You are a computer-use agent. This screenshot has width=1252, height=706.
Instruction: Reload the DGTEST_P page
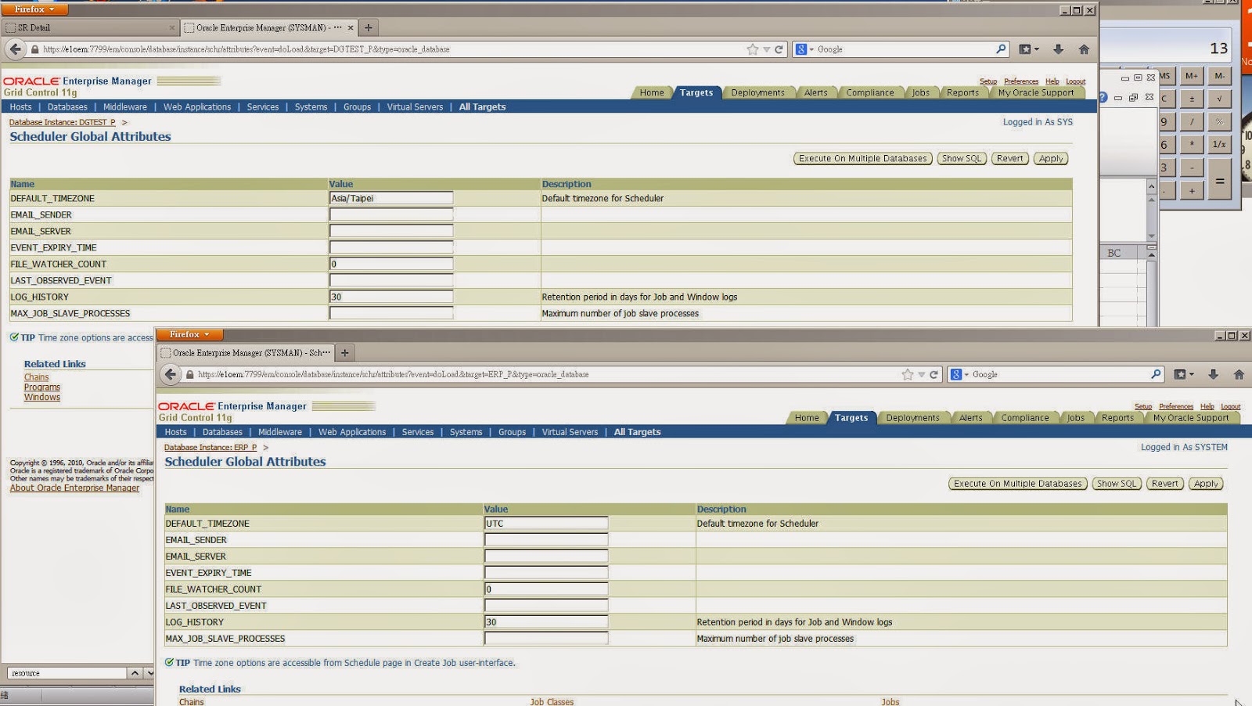tap(779, 49)
